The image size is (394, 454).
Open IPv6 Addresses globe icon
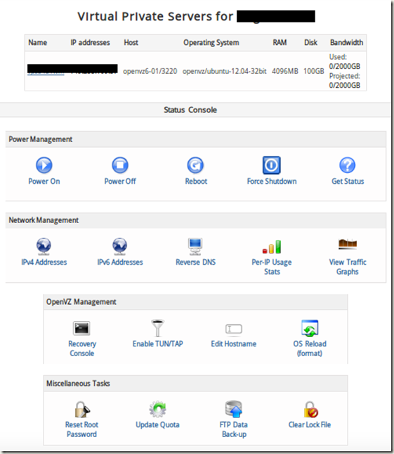120,246
